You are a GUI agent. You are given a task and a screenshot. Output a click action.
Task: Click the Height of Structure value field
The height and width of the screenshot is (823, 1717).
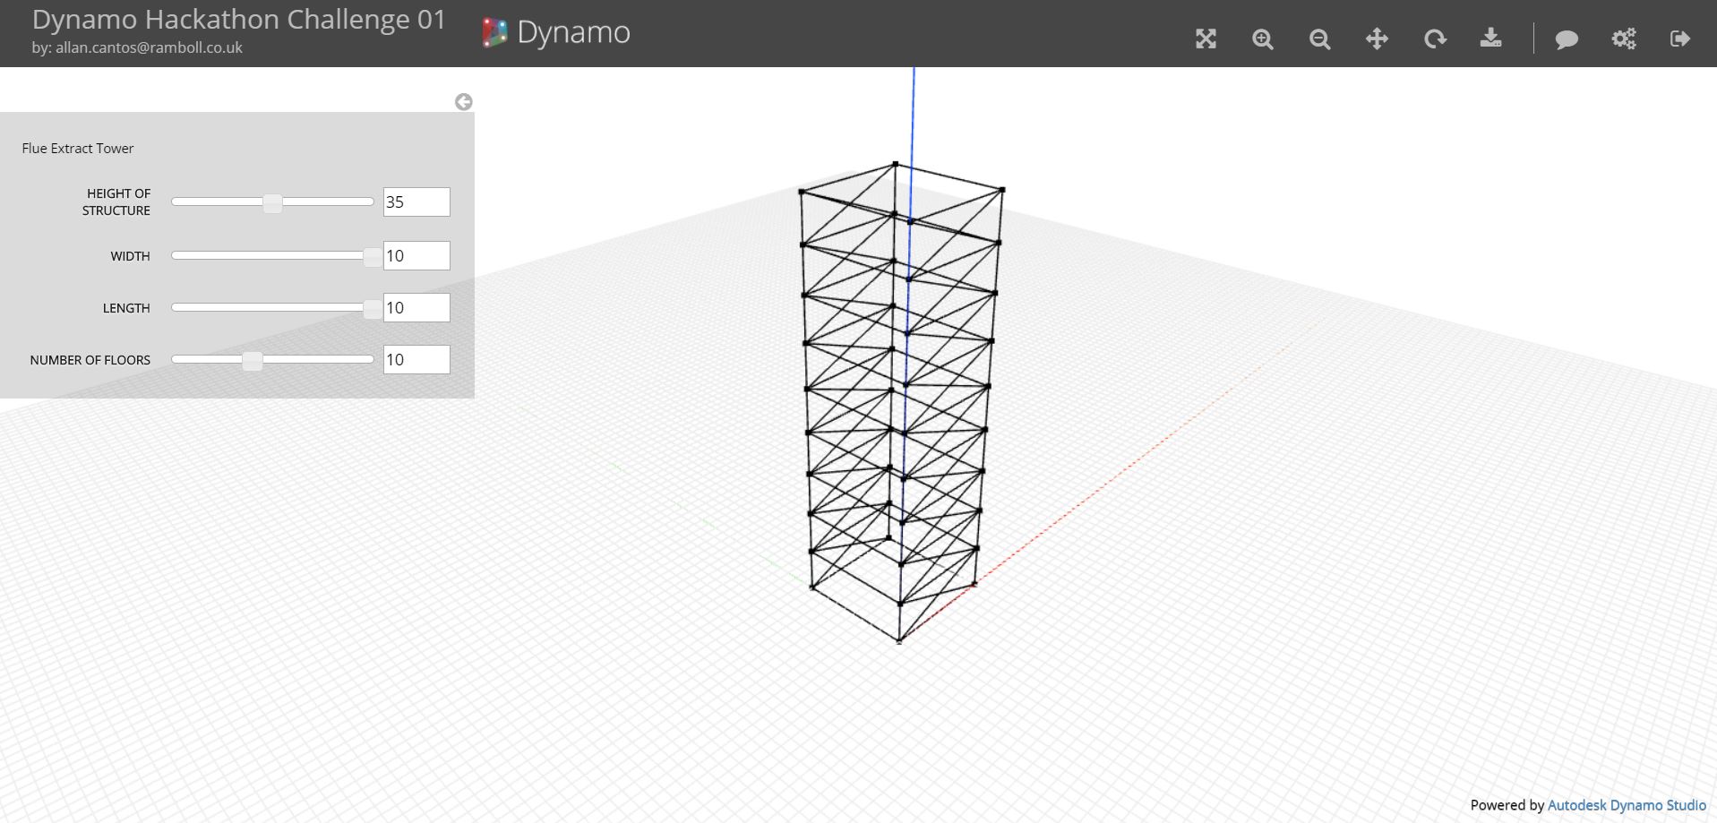[416, 202]
